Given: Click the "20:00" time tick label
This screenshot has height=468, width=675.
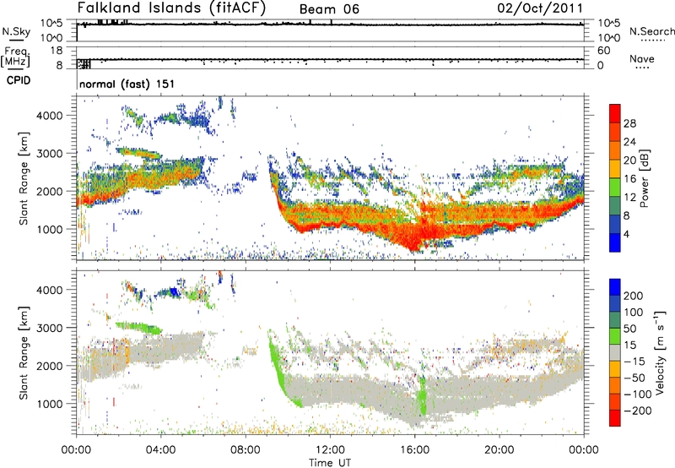Looking at the screenshot, I should 499,450.
